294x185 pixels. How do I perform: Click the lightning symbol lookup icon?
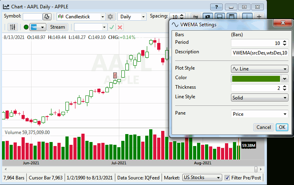tap(47, 17)
